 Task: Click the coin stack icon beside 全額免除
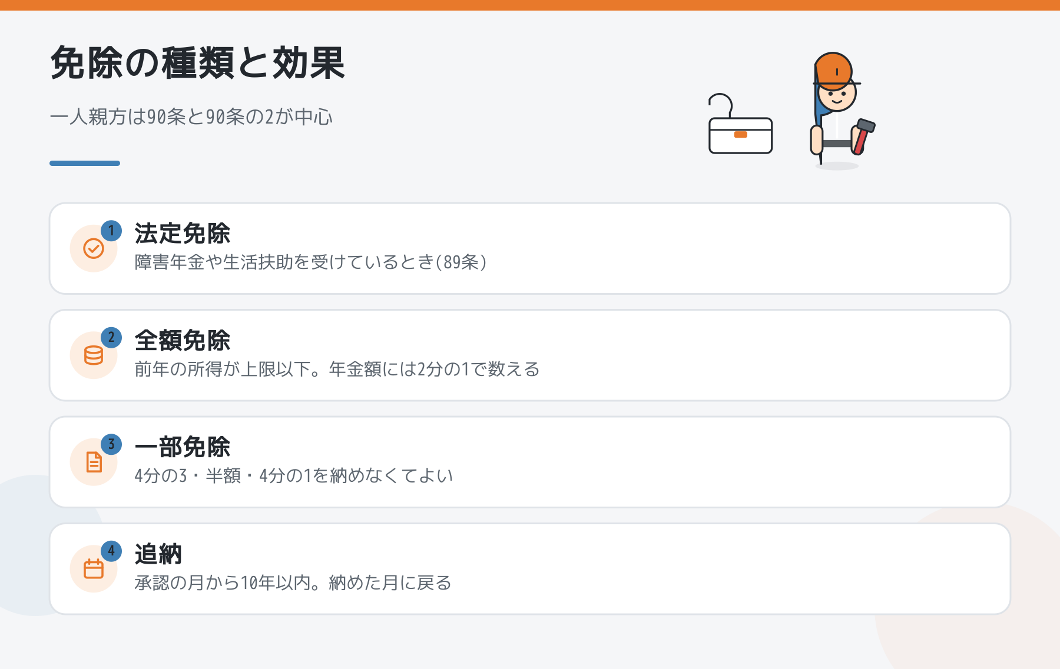94,355
